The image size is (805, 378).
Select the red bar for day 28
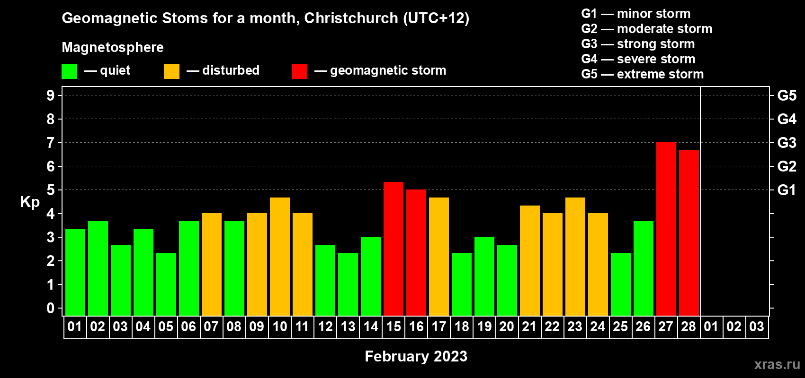click(x=689, y=233)
